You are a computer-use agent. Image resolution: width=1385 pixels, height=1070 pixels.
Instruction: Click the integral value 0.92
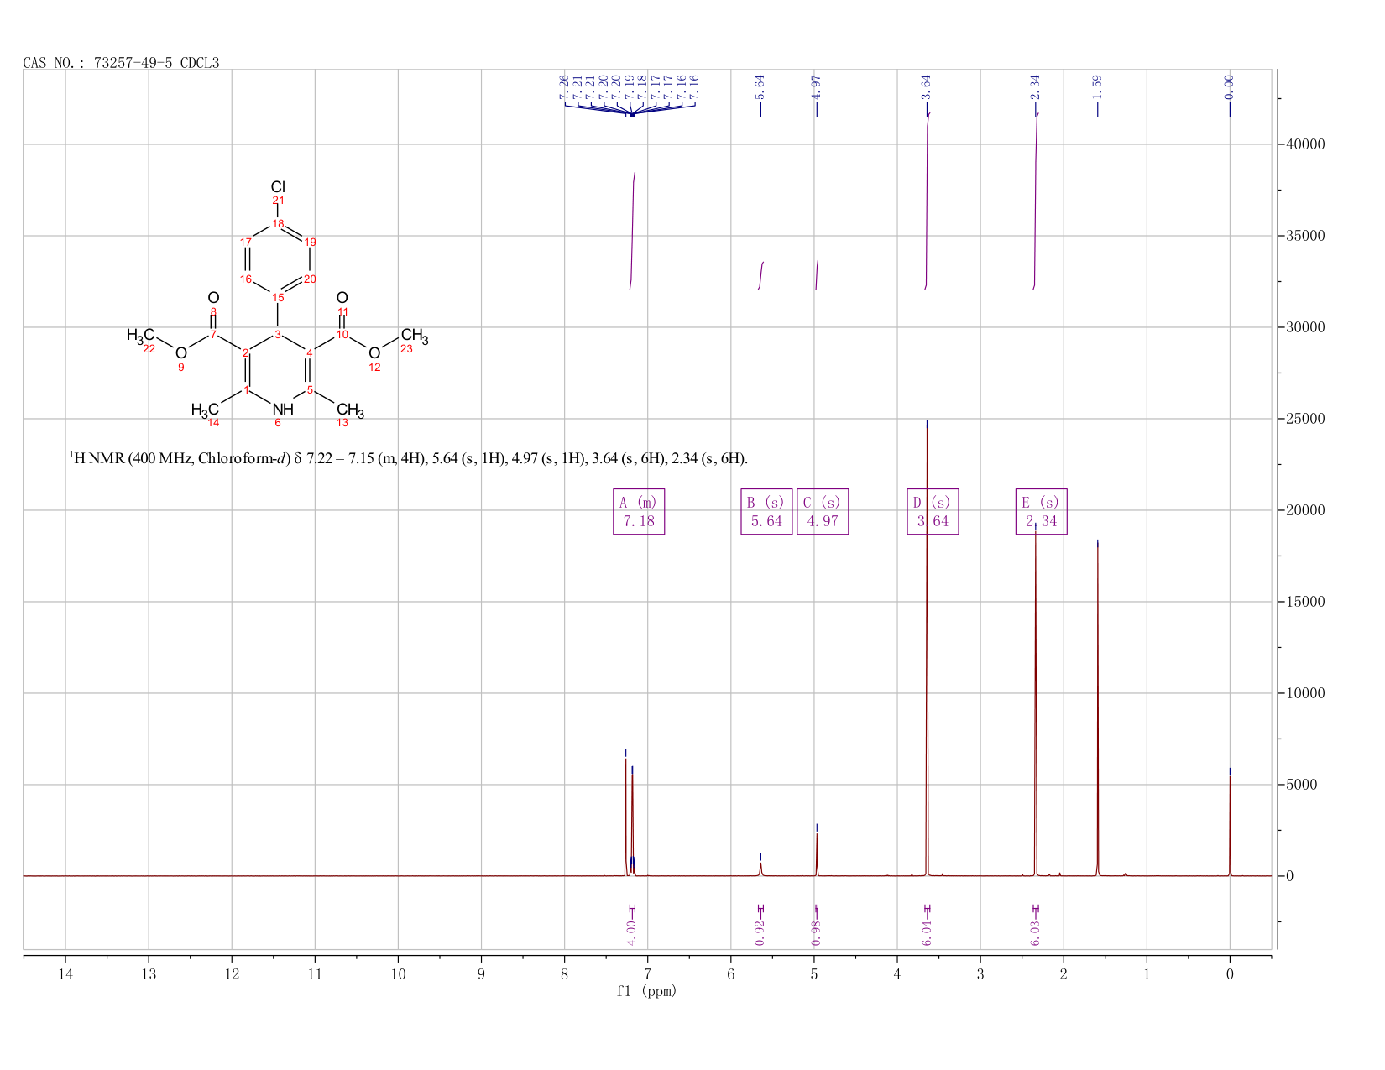click(760, 932)
